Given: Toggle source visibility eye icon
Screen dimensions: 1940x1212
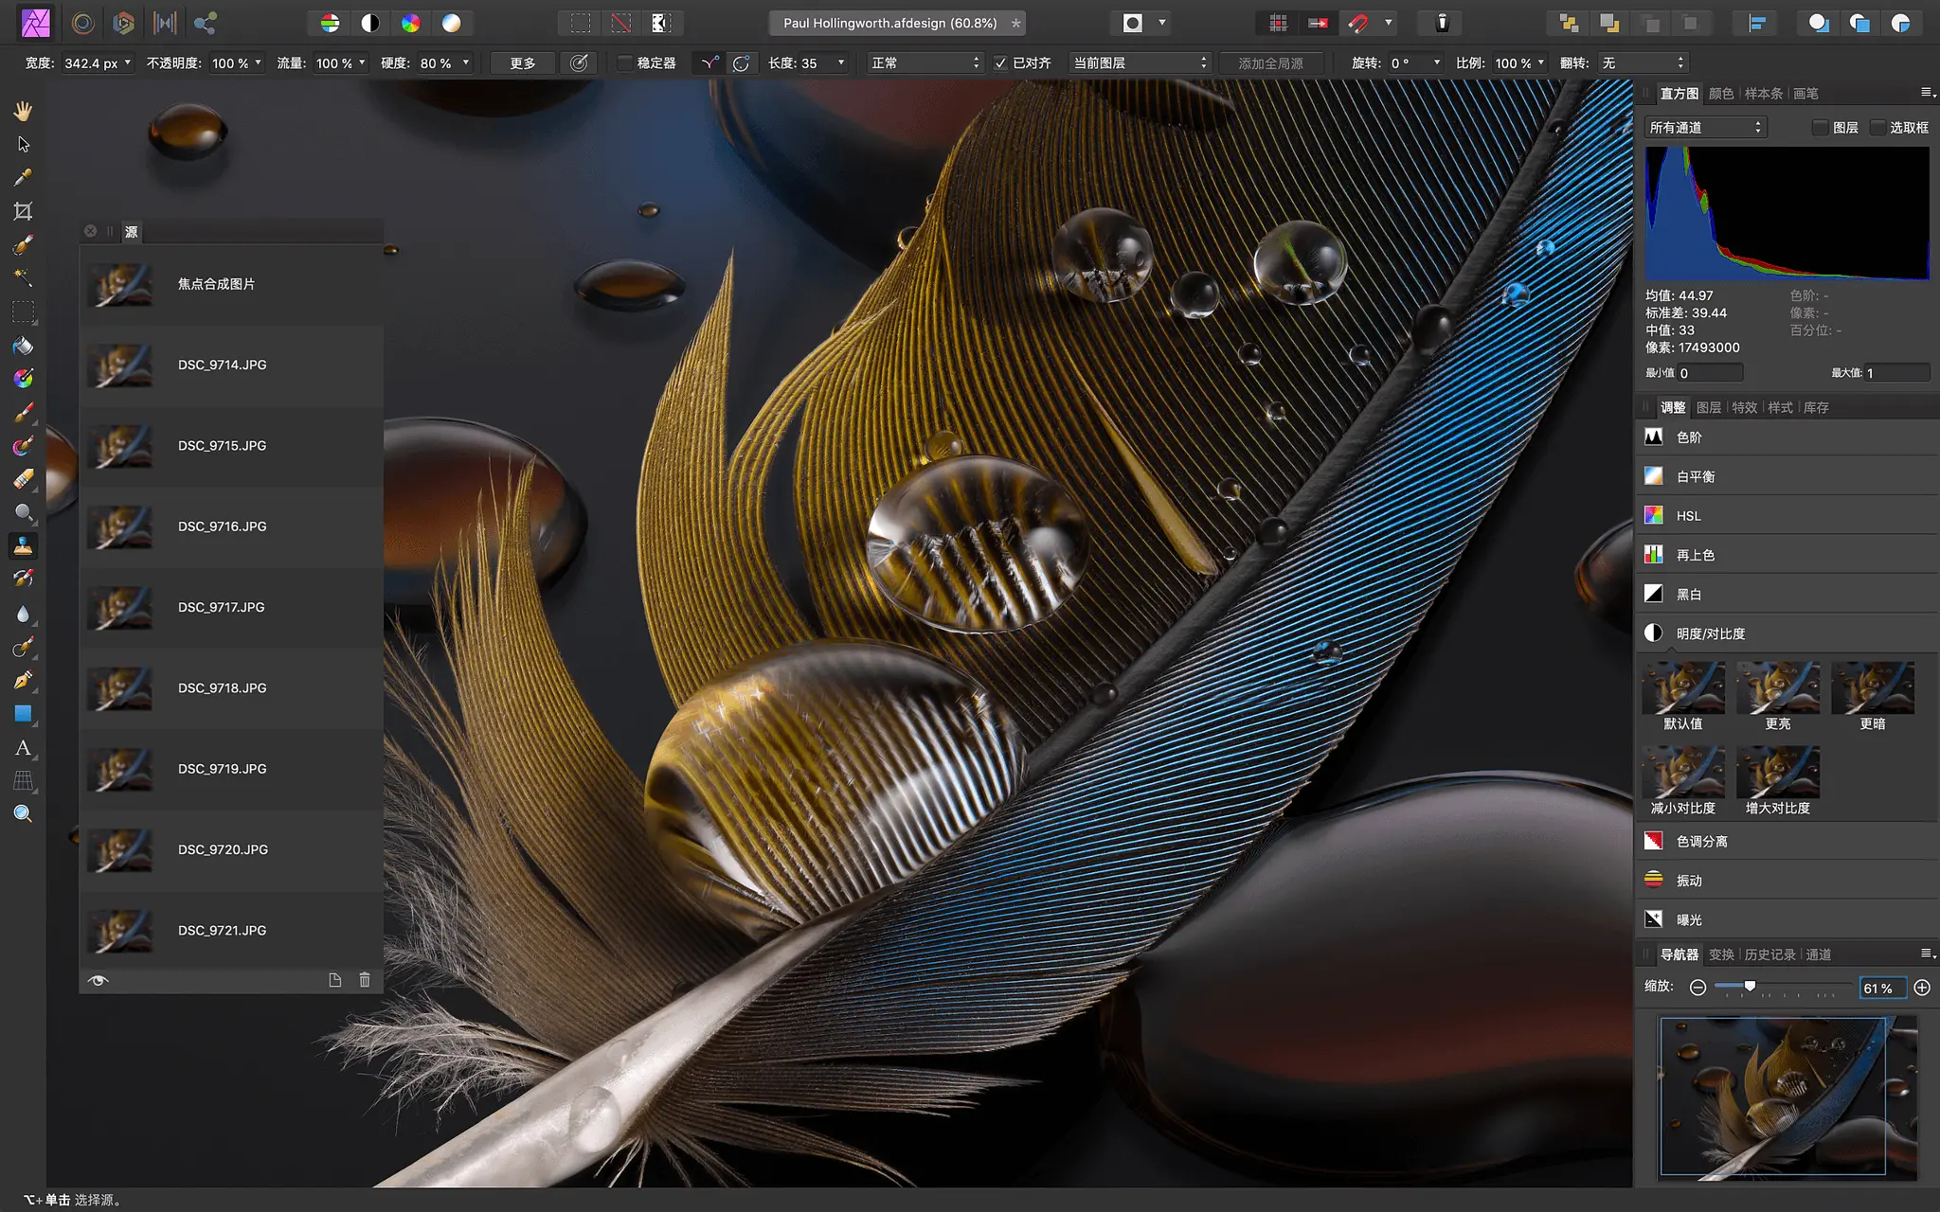Looking at the screenshot, I should [98, 980].
